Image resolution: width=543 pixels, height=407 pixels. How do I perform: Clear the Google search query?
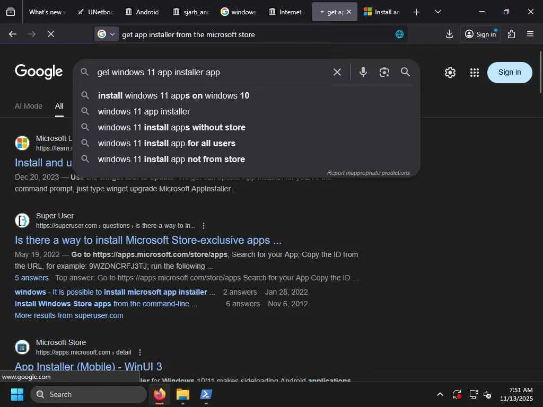click(337, 72)
